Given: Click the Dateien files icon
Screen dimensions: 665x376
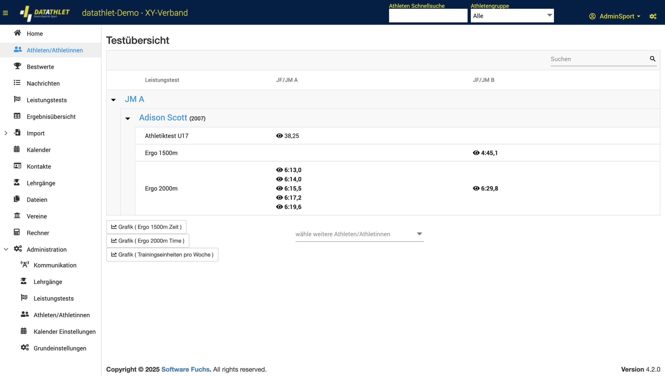Looking at the screenshot, I should click(x=17, y=199).
